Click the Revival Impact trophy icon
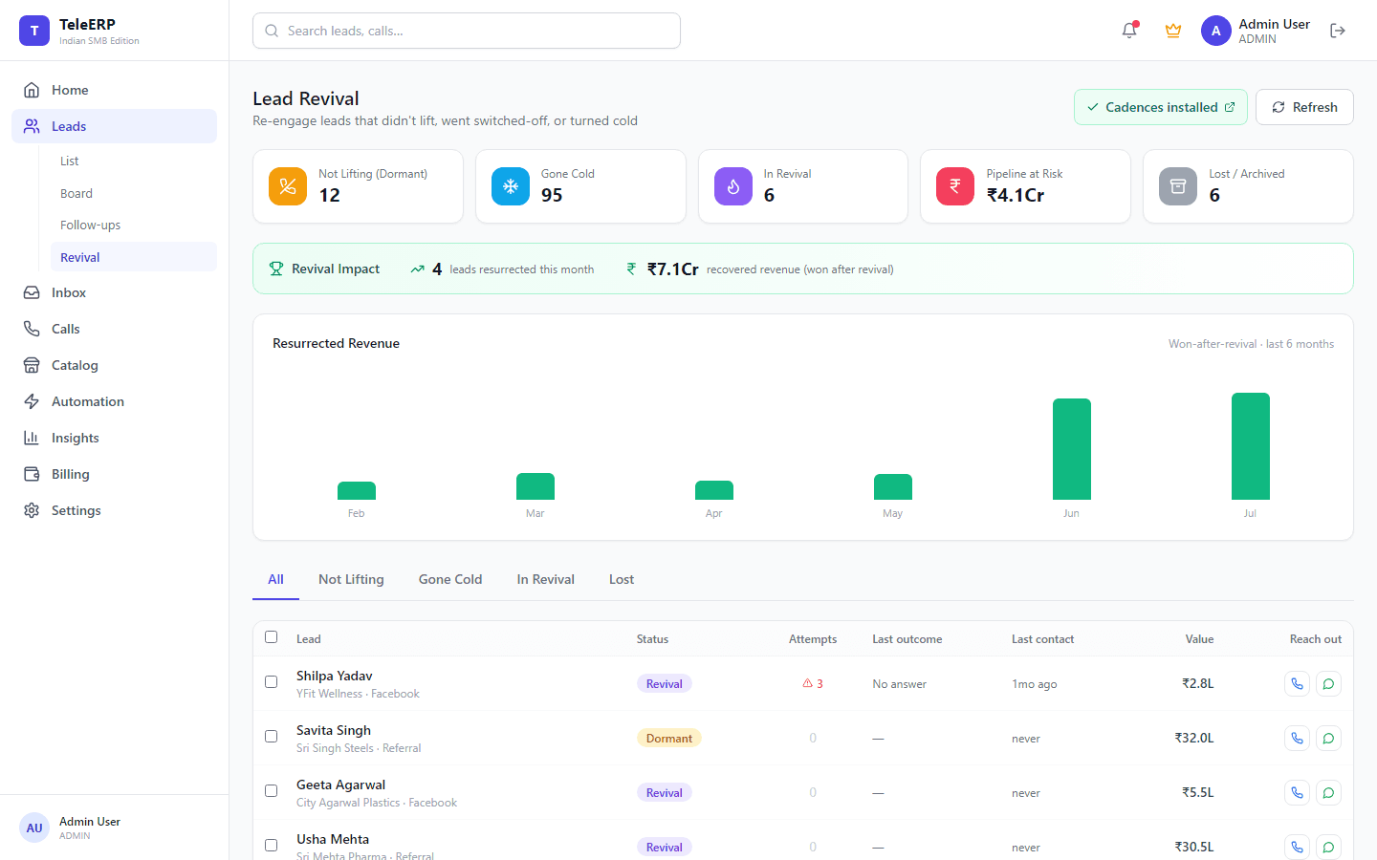This screenshot has width=1377, height=860. coord(276,269)
